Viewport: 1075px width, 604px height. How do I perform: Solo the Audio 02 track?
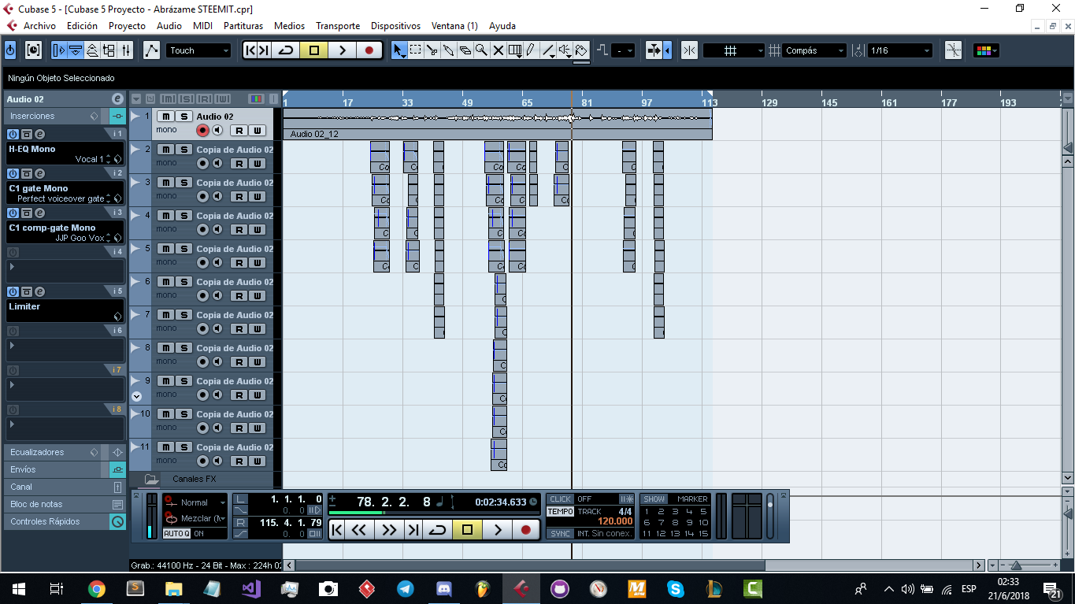coord(183,117)
